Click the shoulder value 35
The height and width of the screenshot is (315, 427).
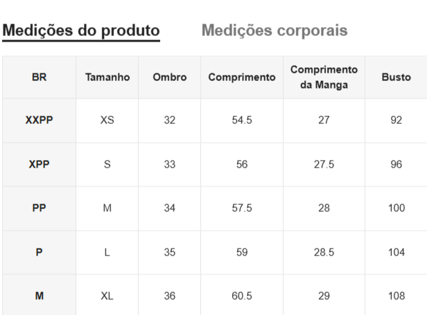tap(170, 252)
